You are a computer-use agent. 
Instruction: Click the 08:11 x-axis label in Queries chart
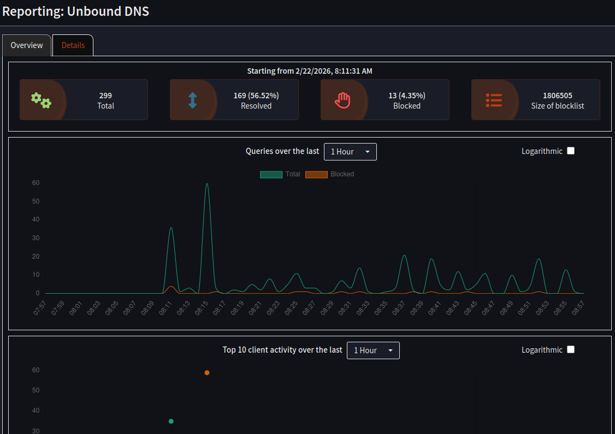click(166, 308)
